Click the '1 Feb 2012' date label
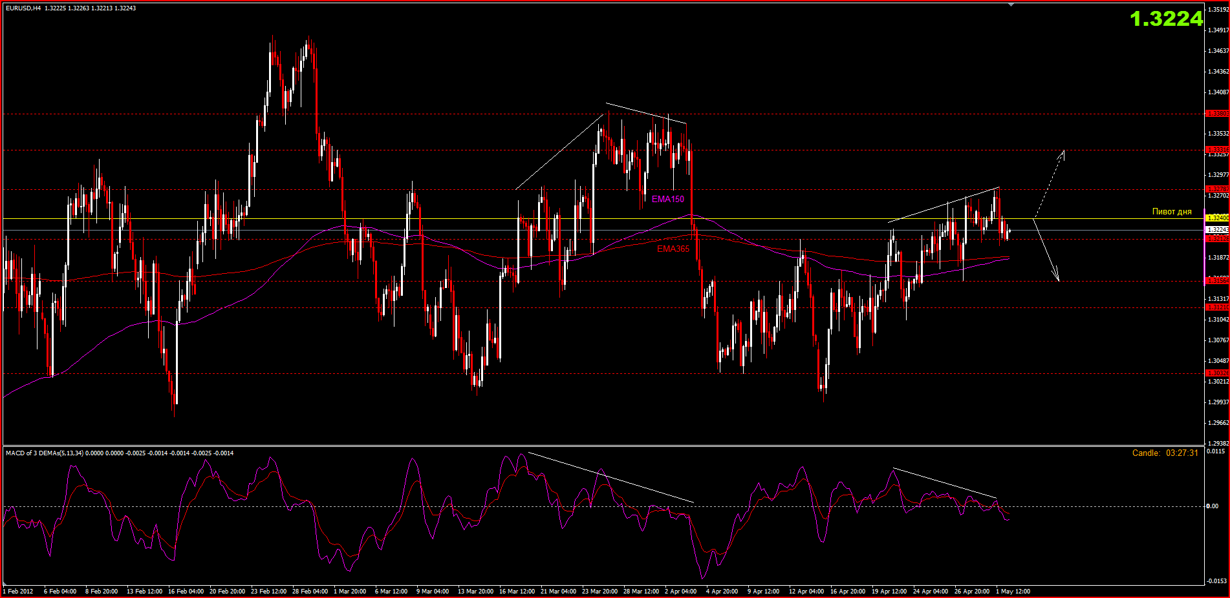This screenshot has width=1230, height=598. (x=18, y=591)
